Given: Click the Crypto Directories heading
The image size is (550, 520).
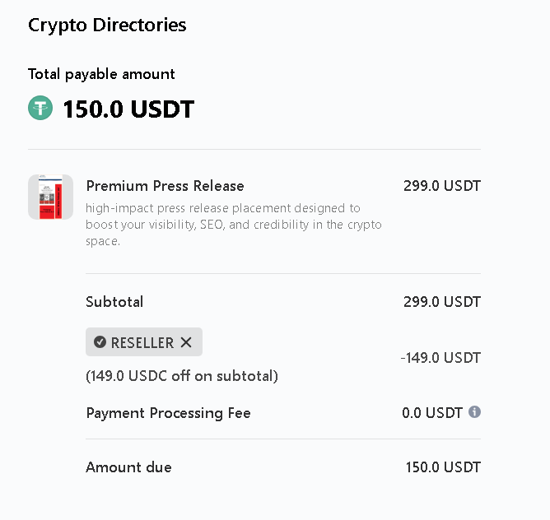Looking at the screenshot, I should 107,25.
